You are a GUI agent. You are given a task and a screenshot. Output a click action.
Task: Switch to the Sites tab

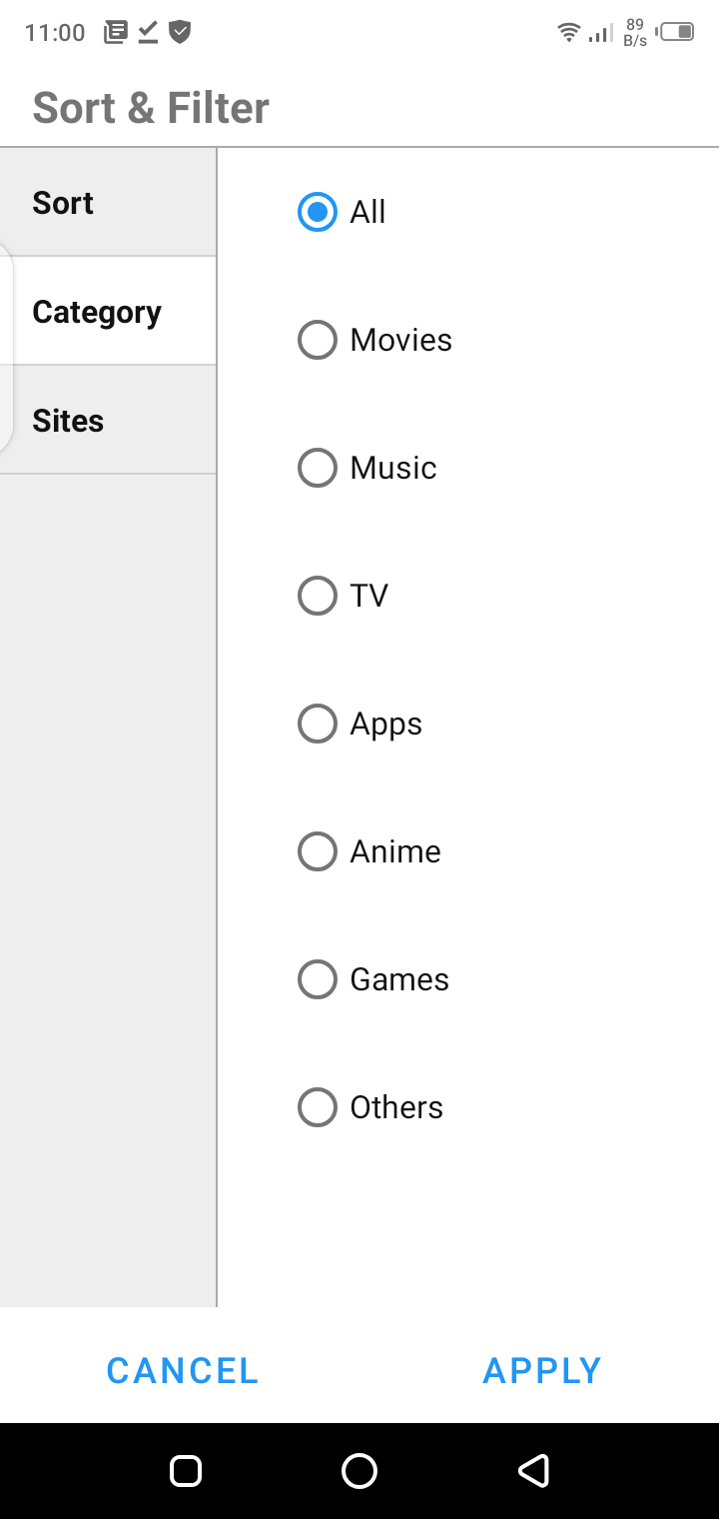tap(108, 421)
